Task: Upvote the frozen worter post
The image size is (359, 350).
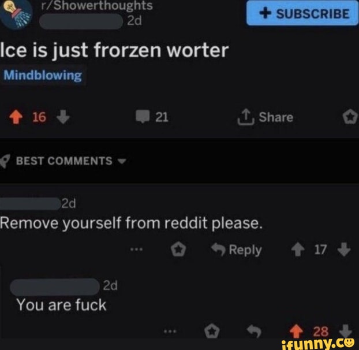Action: (16, 117)
